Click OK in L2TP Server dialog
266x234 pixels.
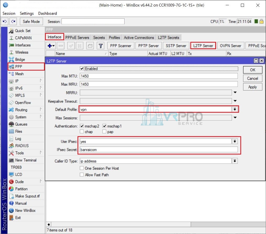tap(253, 70)
